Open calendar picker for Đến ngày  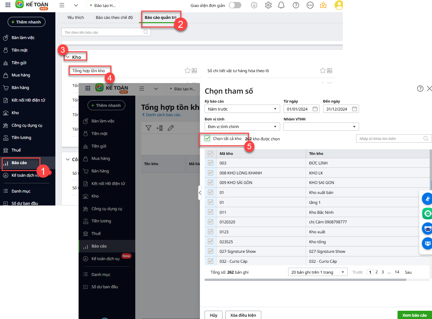tap(354, 109)
